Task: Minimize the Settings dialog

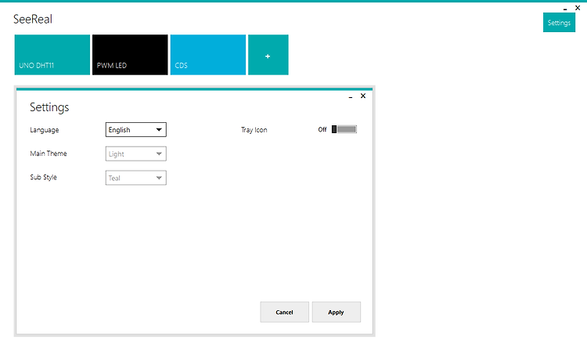Action: (351, 96)
